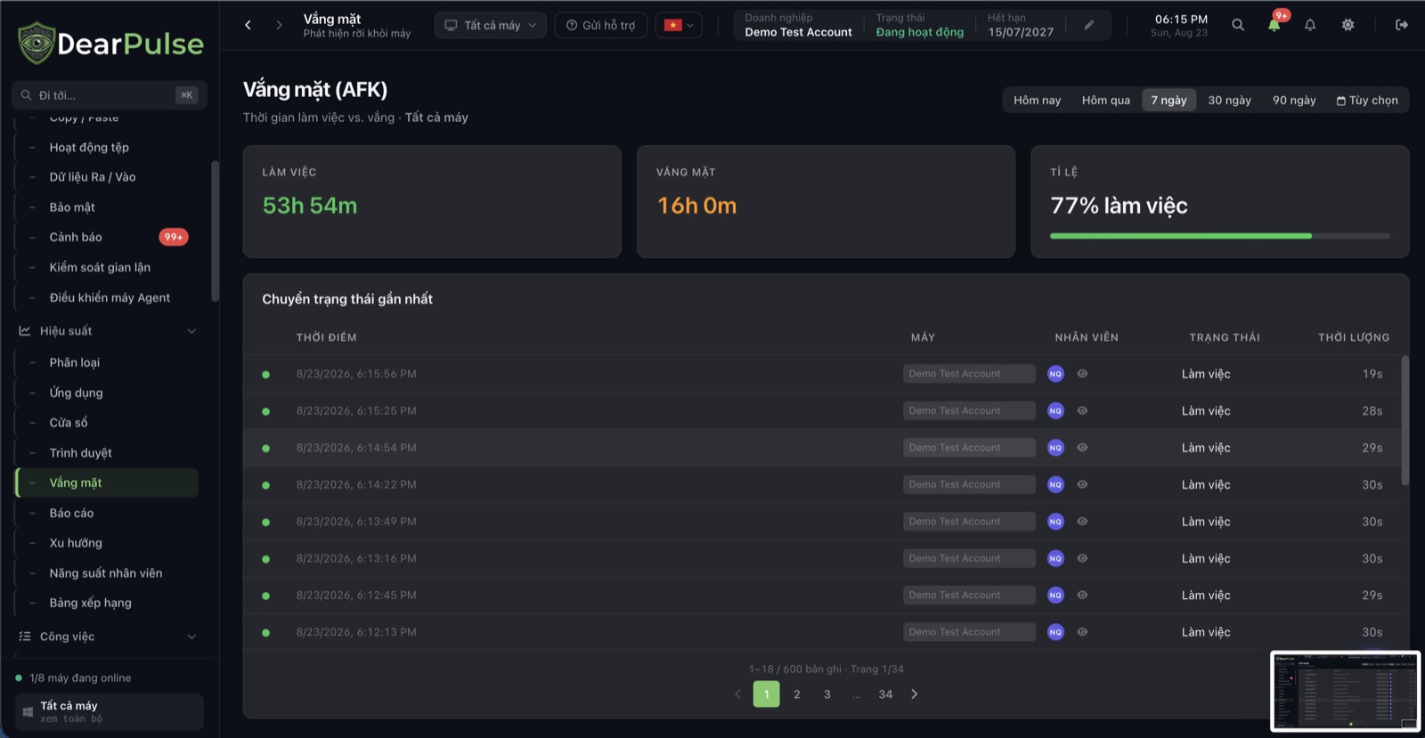
Task: Click the Demo Test Account tag at 6:13:16 PM
Action: pos(969,558)
